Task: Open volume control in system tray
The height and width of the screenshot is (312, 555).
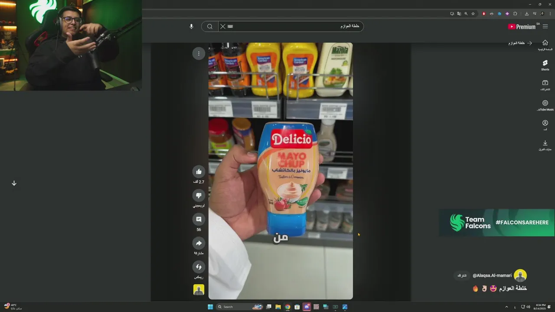Action: click(x=528, y=307)
